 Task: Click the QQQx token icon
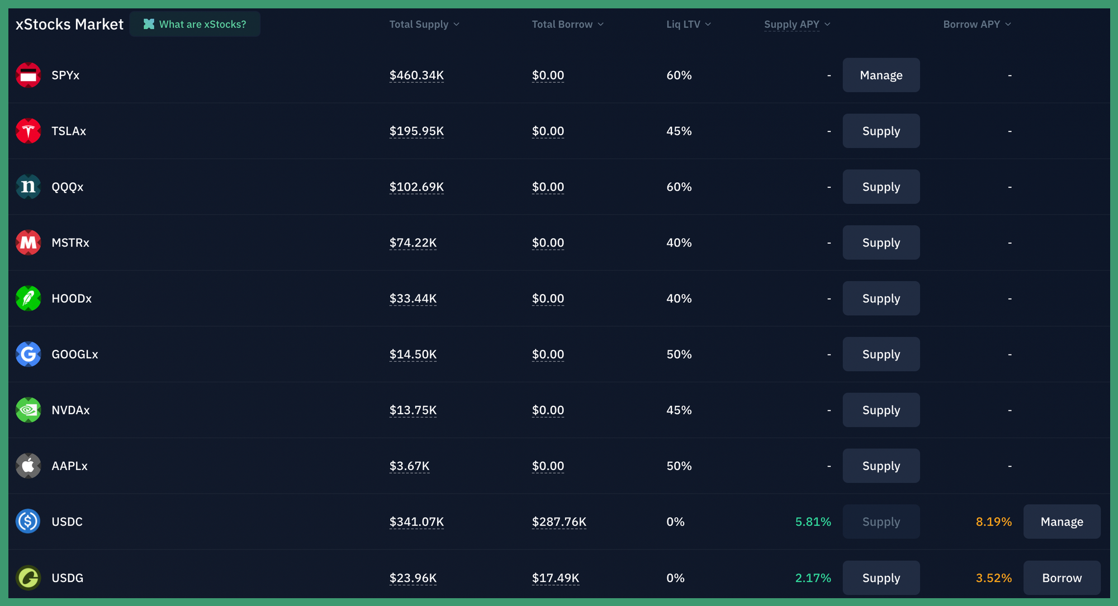click(28, 187)
